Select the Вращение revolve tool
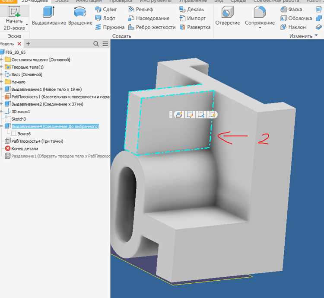The width and height of the screenshot is (324, 298). (80, 16)
